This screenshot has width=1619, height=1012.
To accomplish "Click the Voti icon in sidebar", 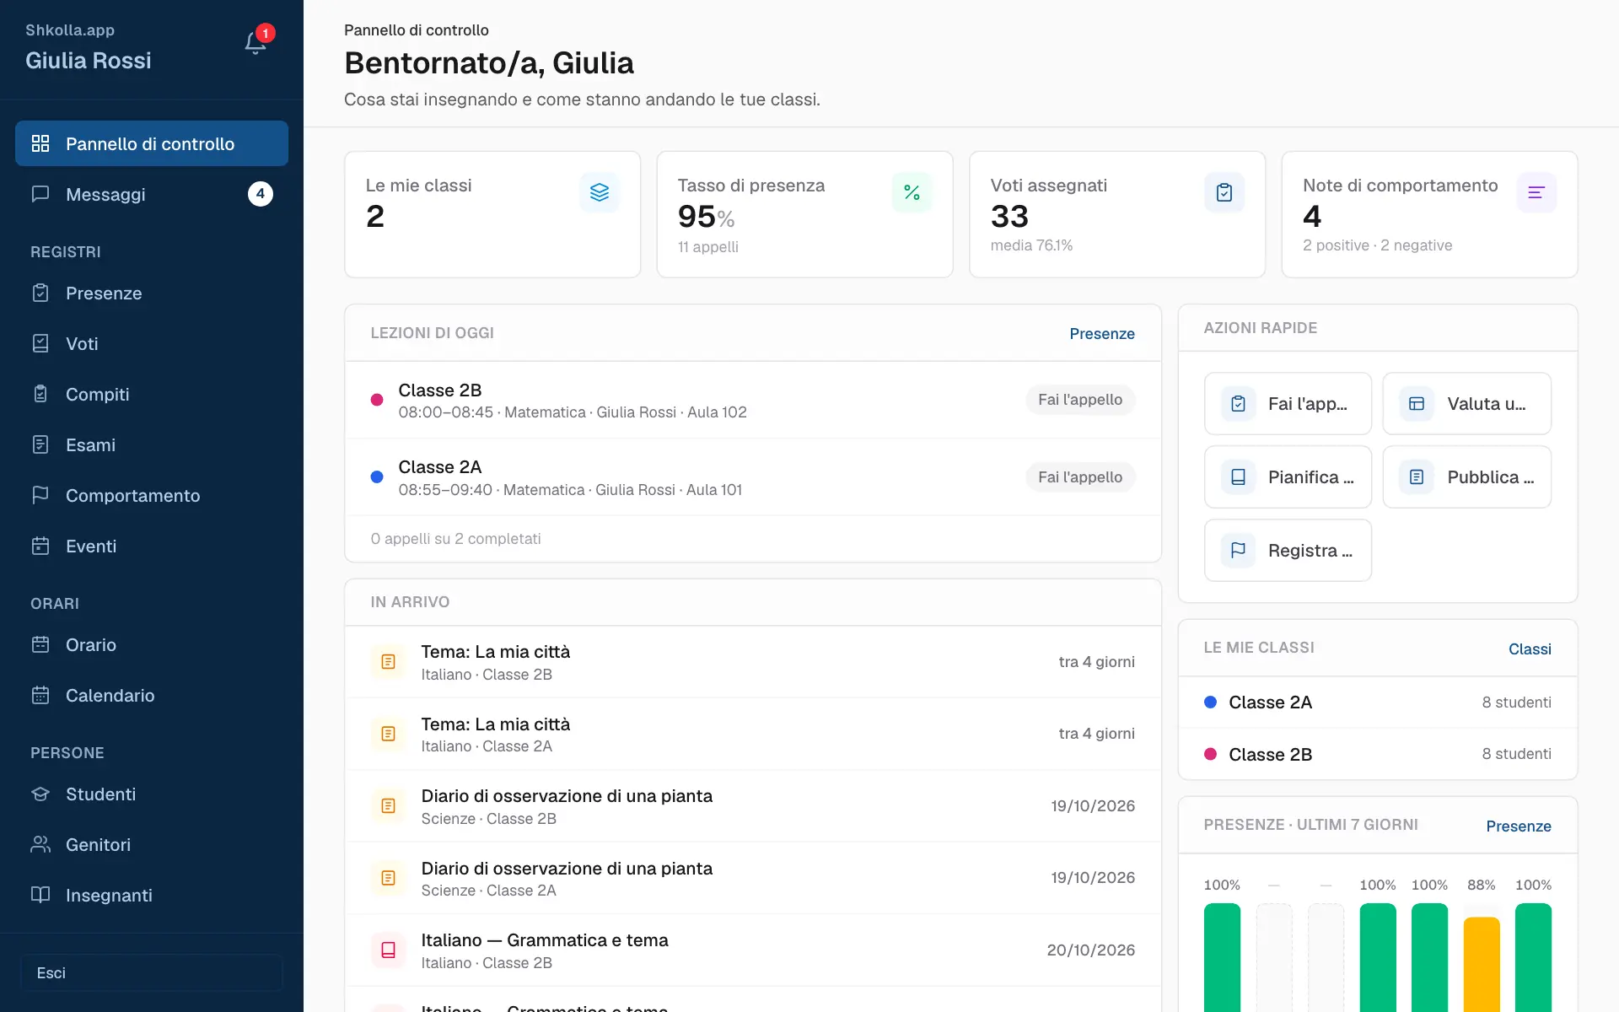I will (40, 343).
